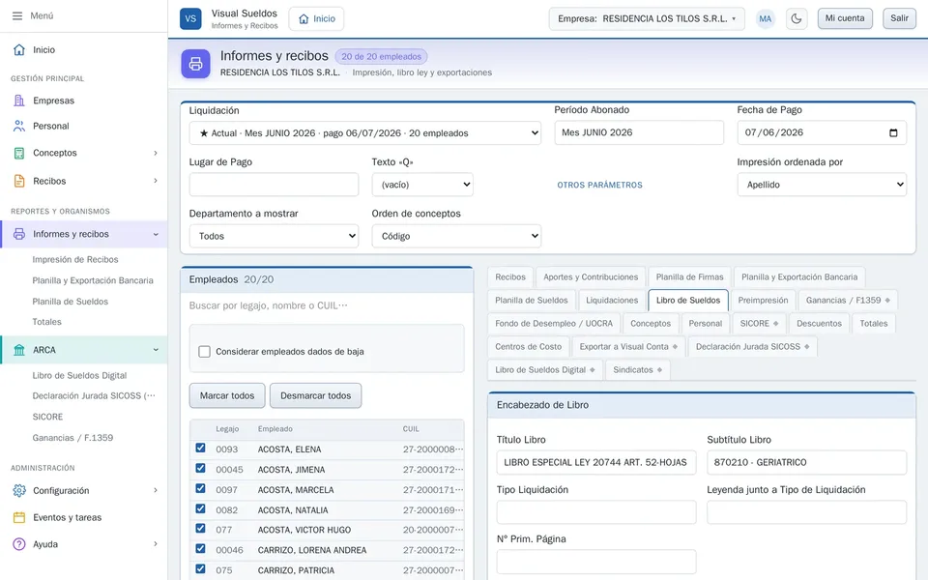Viewport: 928px width, 580px height.
Task: Switch to the Libro de Sueldos Digital tab
Action: pyautogui.click(x=545, y=370)
